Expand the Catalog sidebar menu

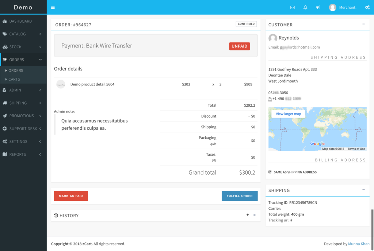point(23,34)
